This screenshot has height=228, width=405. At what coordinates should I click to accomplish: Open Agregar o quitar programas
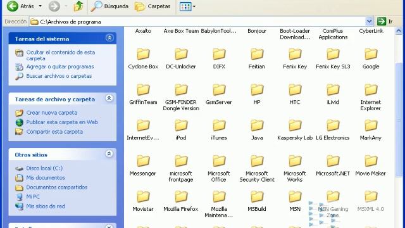pyautogui.click(x=54, y=66)
